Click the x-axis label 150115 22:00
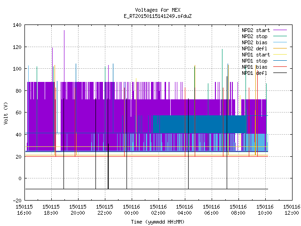Image resolution: width=301 pixels, height=226 pixels. coord(104,210)
